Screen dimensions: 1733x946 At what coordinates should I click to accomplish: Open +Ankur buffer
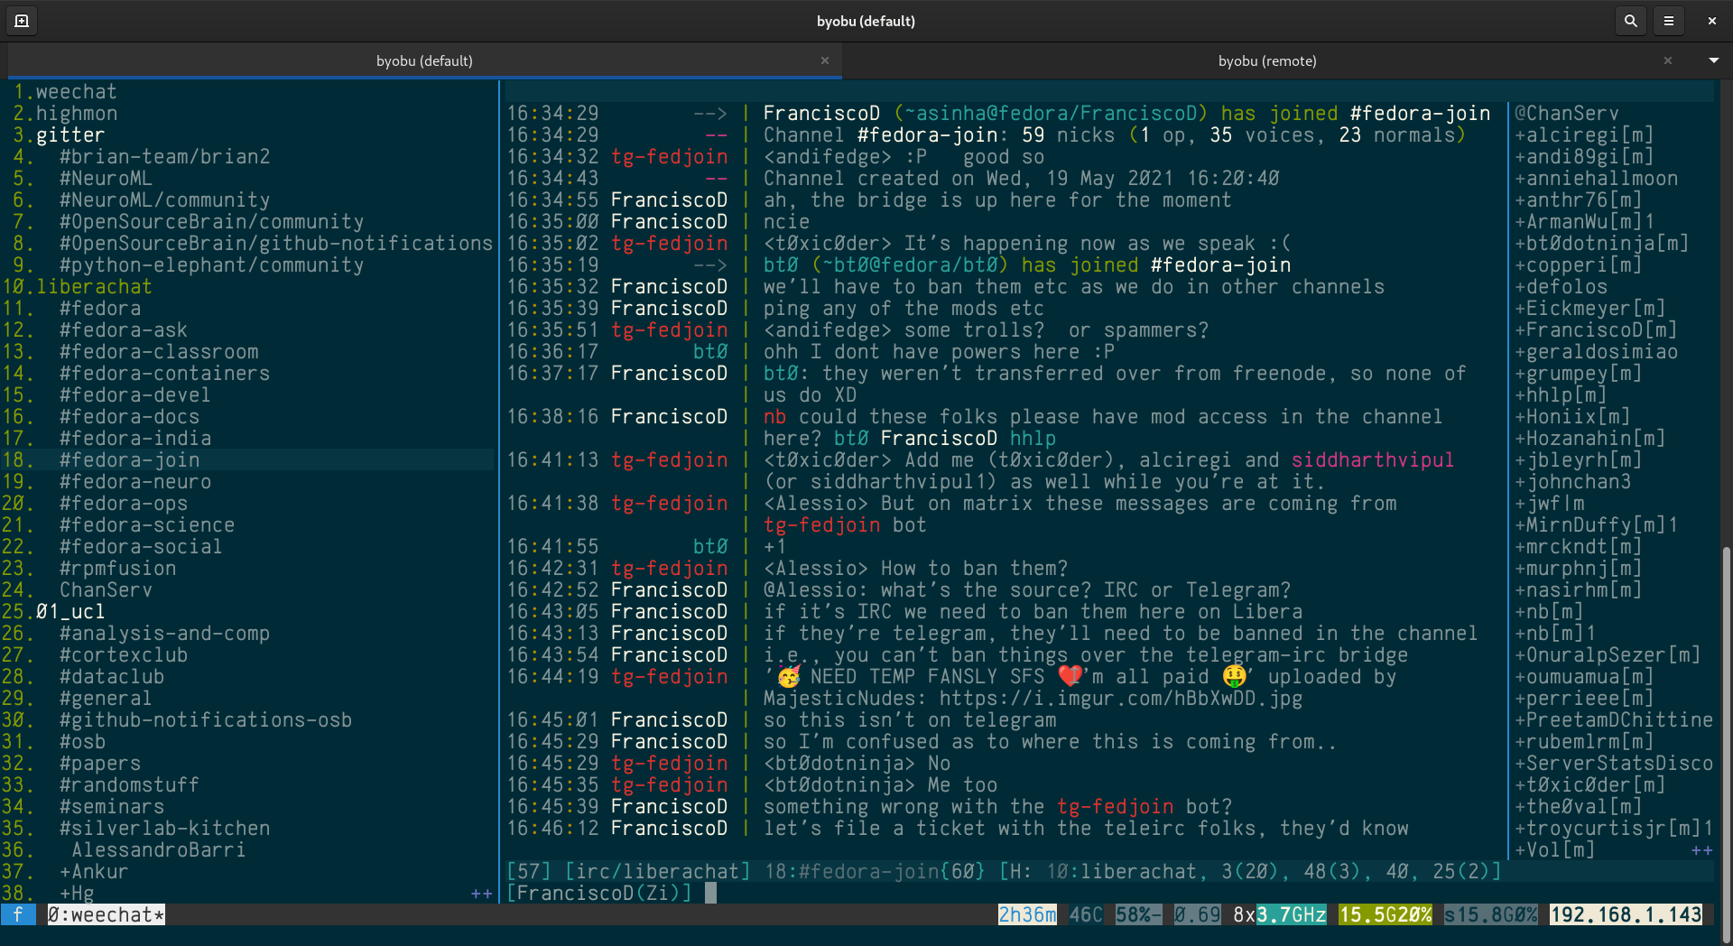point(95,872)
